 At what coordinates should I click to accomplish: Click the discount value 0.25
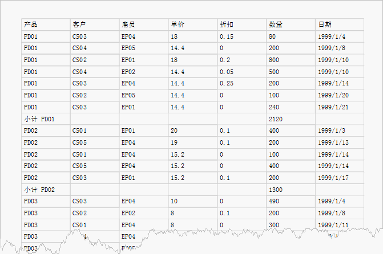[x=241, y=84]
